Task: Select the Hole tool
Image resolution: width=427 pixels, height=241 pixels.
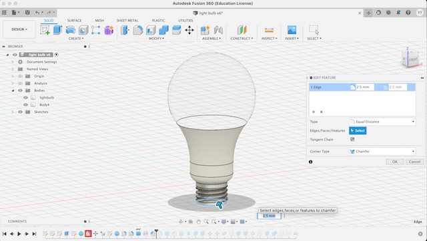Action: pyautogui.click(x=83, y=30)
